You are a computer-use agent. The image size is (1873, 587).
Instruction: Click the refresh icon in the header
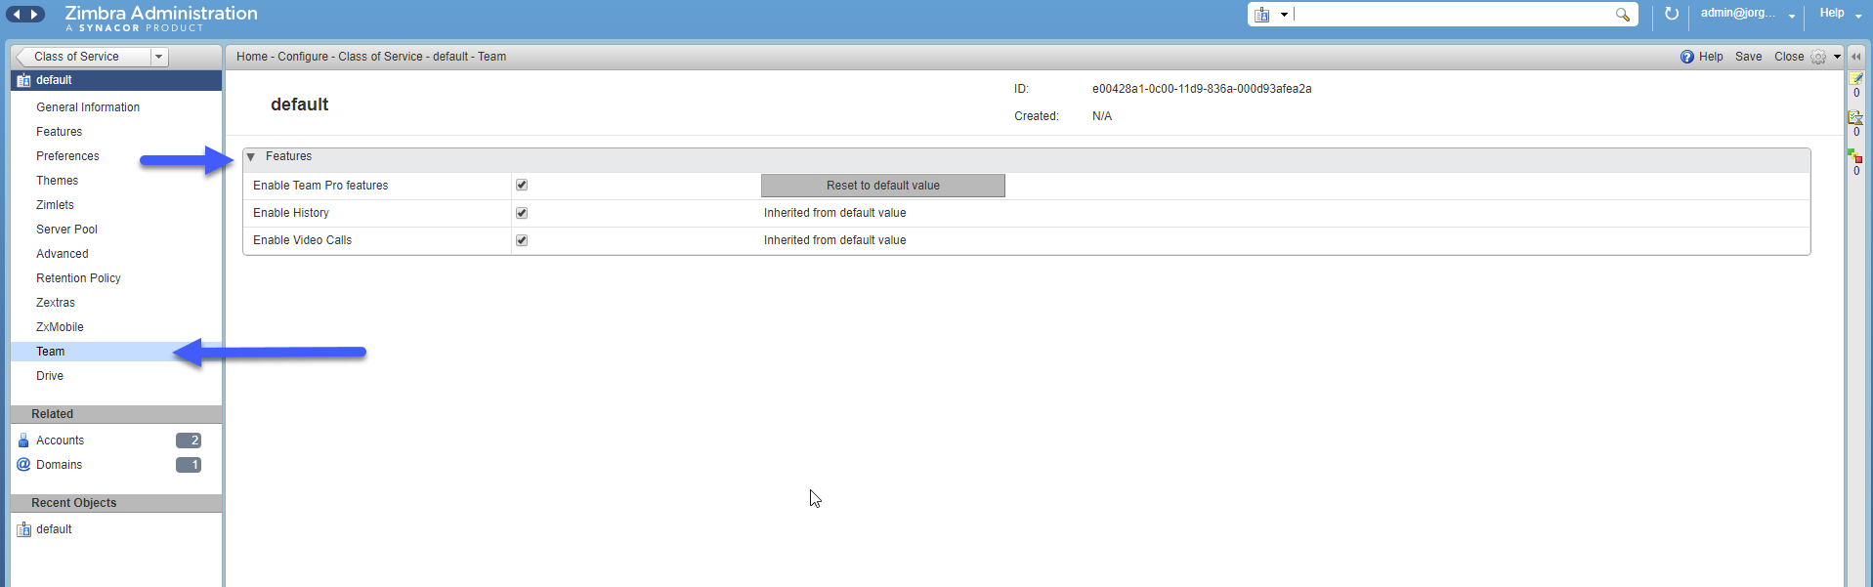coord(1672,14)
